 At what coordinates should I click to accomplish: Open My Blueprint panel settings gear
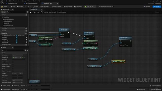coord(27,12)
